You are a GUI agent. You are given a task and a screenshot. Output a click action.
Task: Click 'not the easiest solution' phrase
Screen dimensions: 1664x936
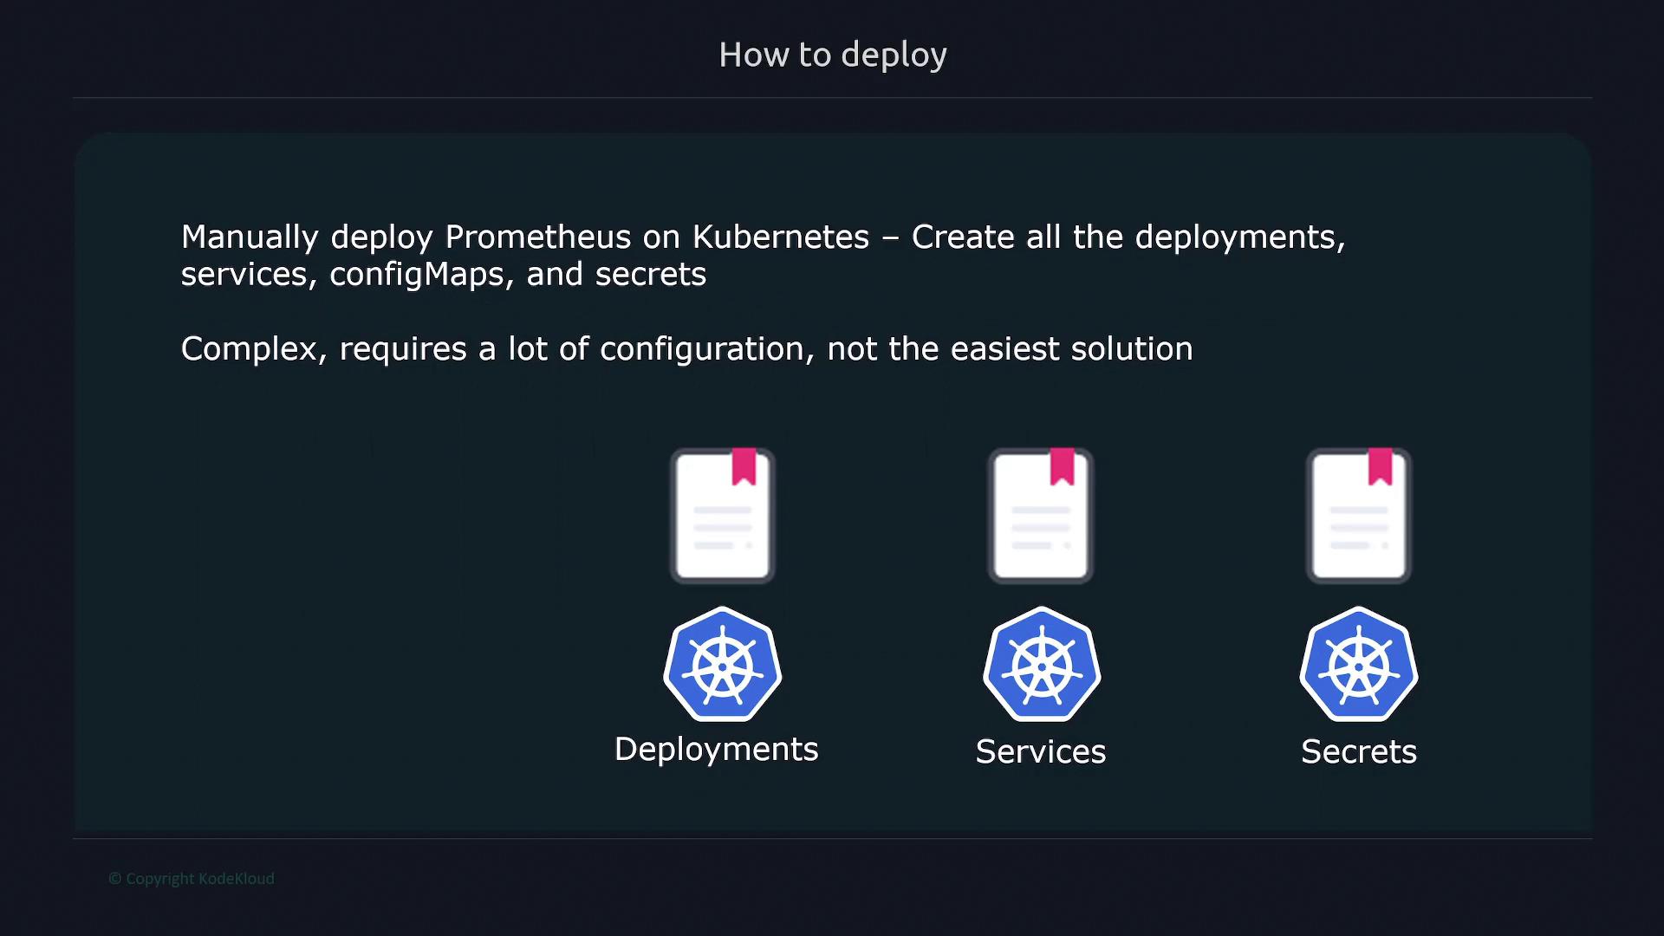coord(1010,348)
